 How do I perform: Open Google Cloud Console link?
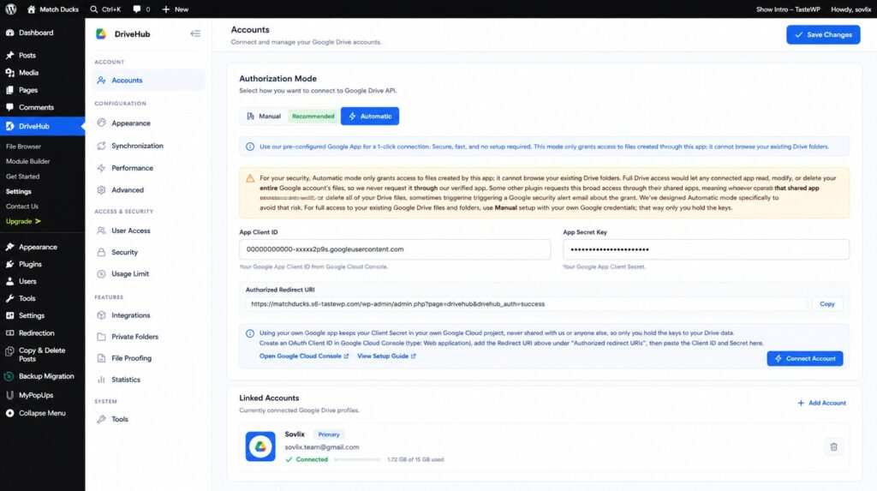tap(304, 356)
